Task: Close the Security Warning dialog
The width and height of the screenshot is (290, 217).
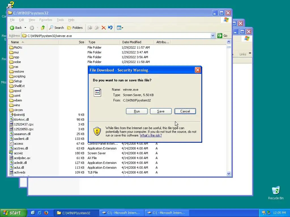Action: click(198, 70)
